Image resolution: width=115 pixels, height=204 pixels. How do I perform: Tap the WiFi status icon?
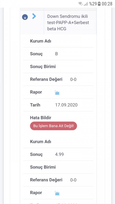[x=80, y=4]
